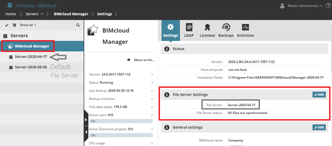
Task: Expand the Version row chevron
Action: coord(152,74)
